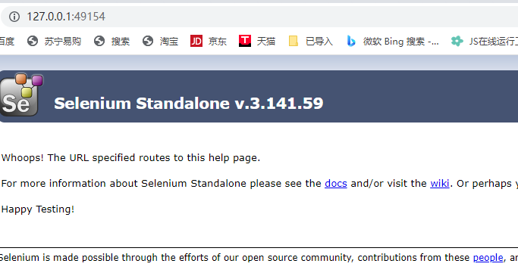
Task: Click the 127.0.0.1:49154 address bar
Action: (261, 17)
